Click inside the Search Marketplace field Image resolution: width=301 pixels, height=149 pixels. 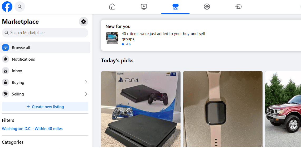coord(45,33)
